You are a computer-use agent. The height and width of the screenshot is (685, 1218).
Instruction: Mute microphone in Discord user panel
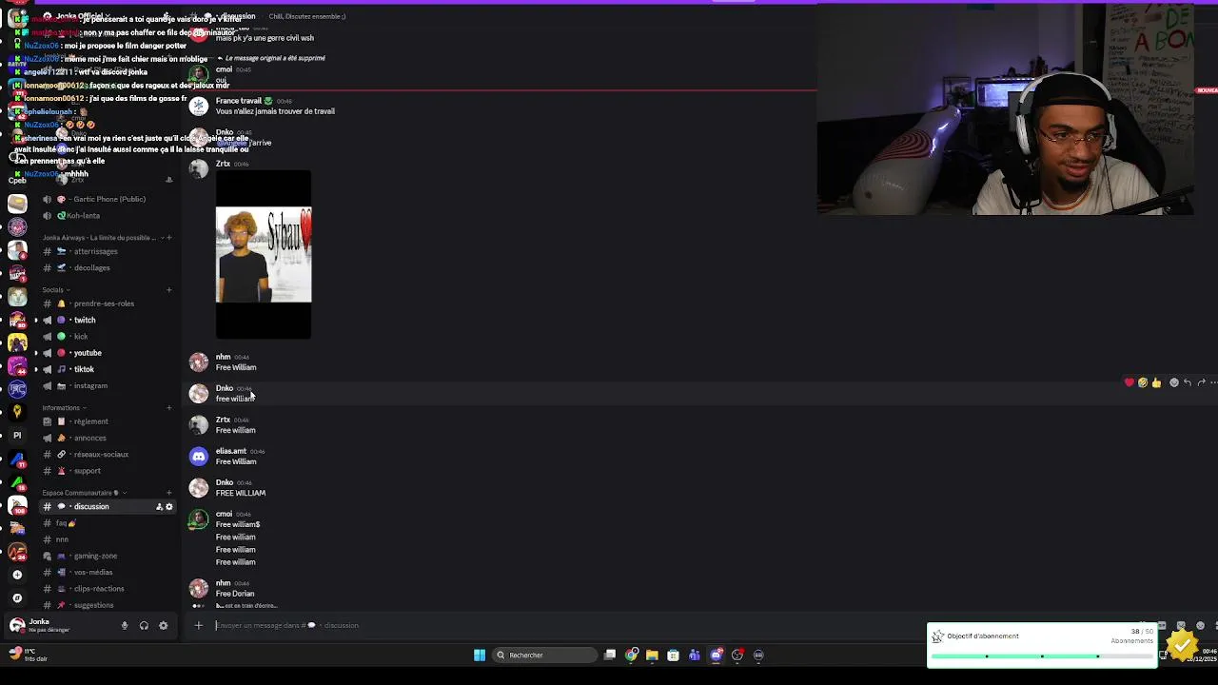pyautogui.click(x=124, y=626)
